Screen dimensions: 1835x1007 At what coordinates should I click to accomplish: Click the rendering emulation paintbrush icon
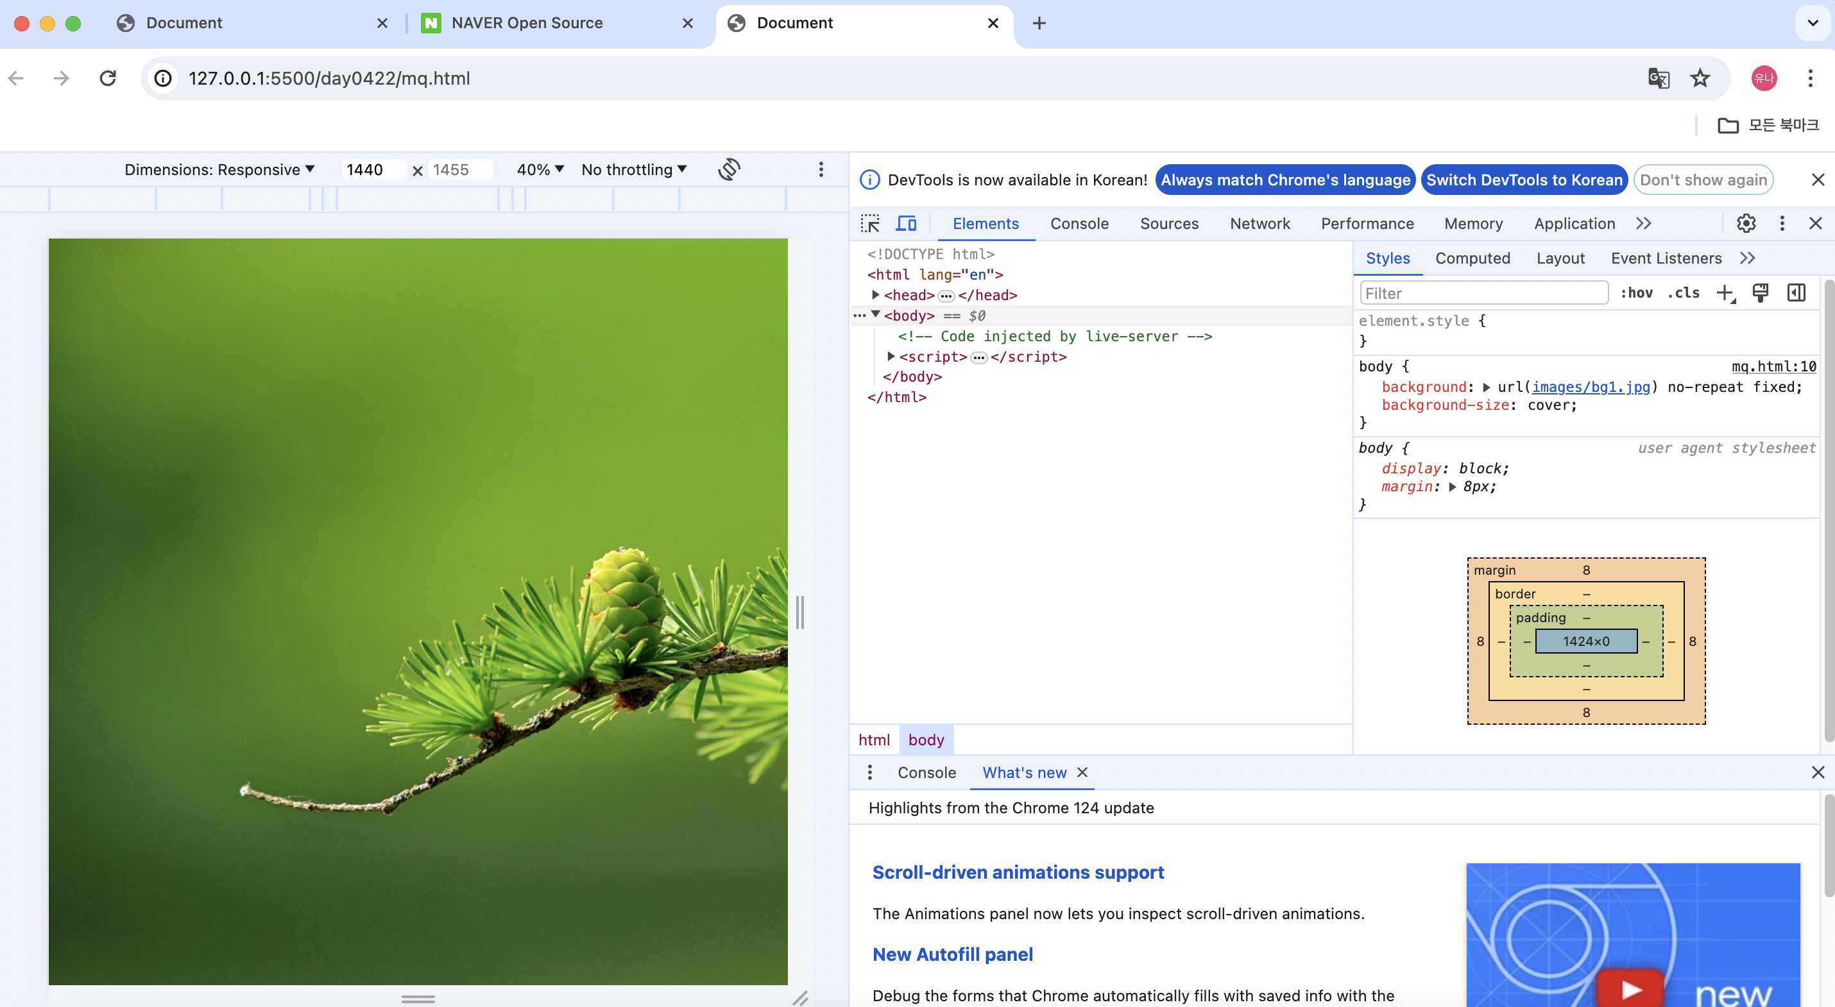pyautogui.click(x=1760, y=292)
